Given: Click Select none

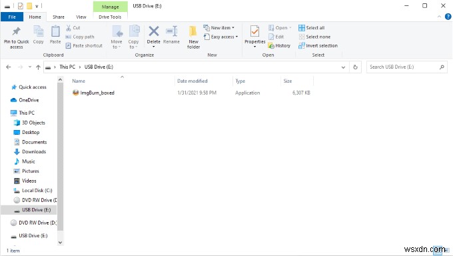Looking at the screenshot, I should point(314,37).
